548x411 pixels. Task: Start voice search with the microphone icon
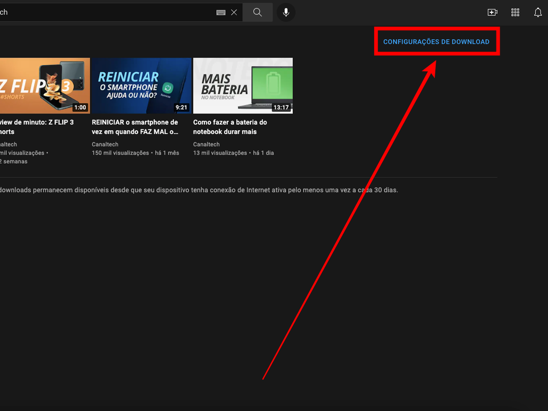286,13
